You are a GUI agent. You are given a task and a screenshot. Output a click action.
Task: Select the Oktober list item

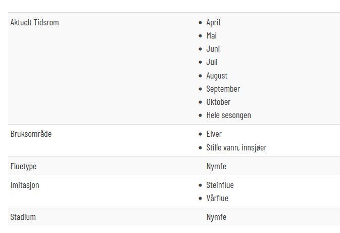pyautogui.click(x=218, y=102)
